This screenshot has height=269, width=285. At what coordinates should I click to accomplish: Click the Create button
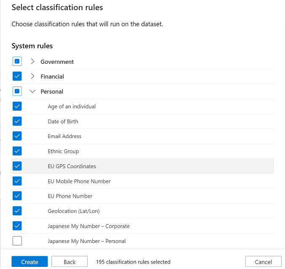coord(30,262)
